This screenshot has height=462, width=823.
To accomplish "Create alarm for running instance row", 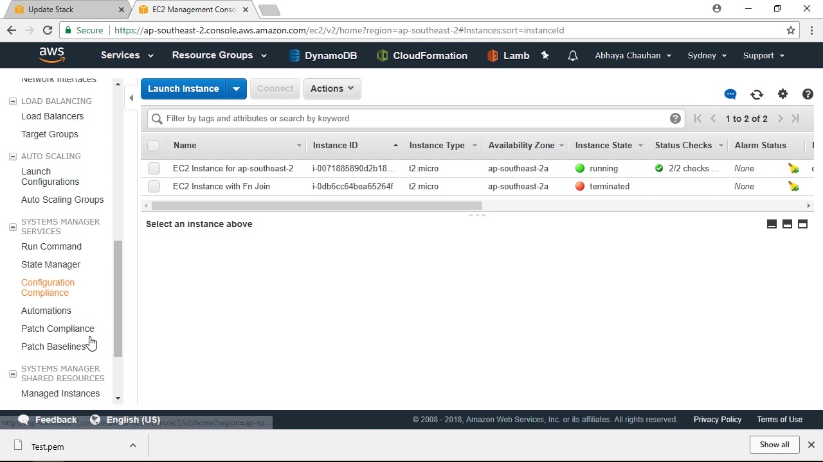I will pos(793,169).
